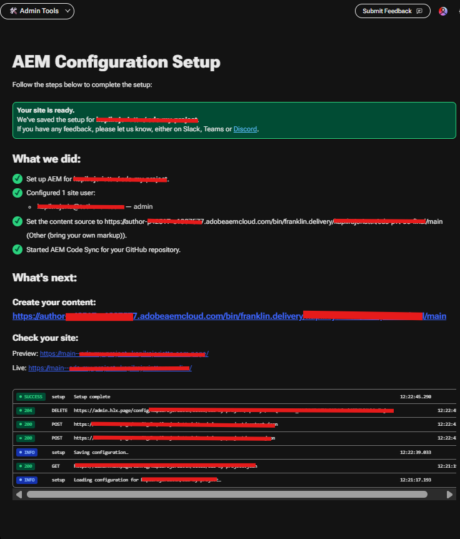Click the INFO badge beside Saving configuration
This screenshot has height=539, width=460.
[27, 452]
